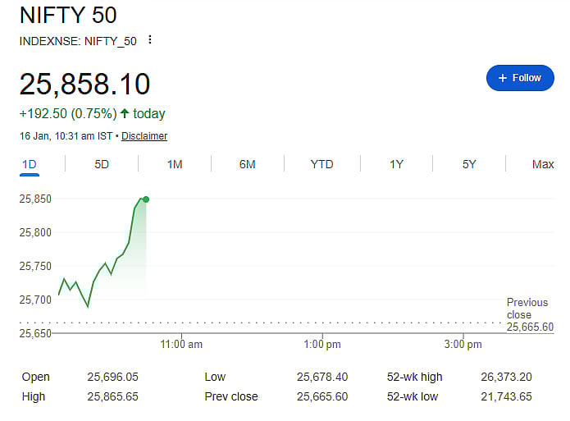Click the 11:00 am time axis label

click(x=182, y=345)
